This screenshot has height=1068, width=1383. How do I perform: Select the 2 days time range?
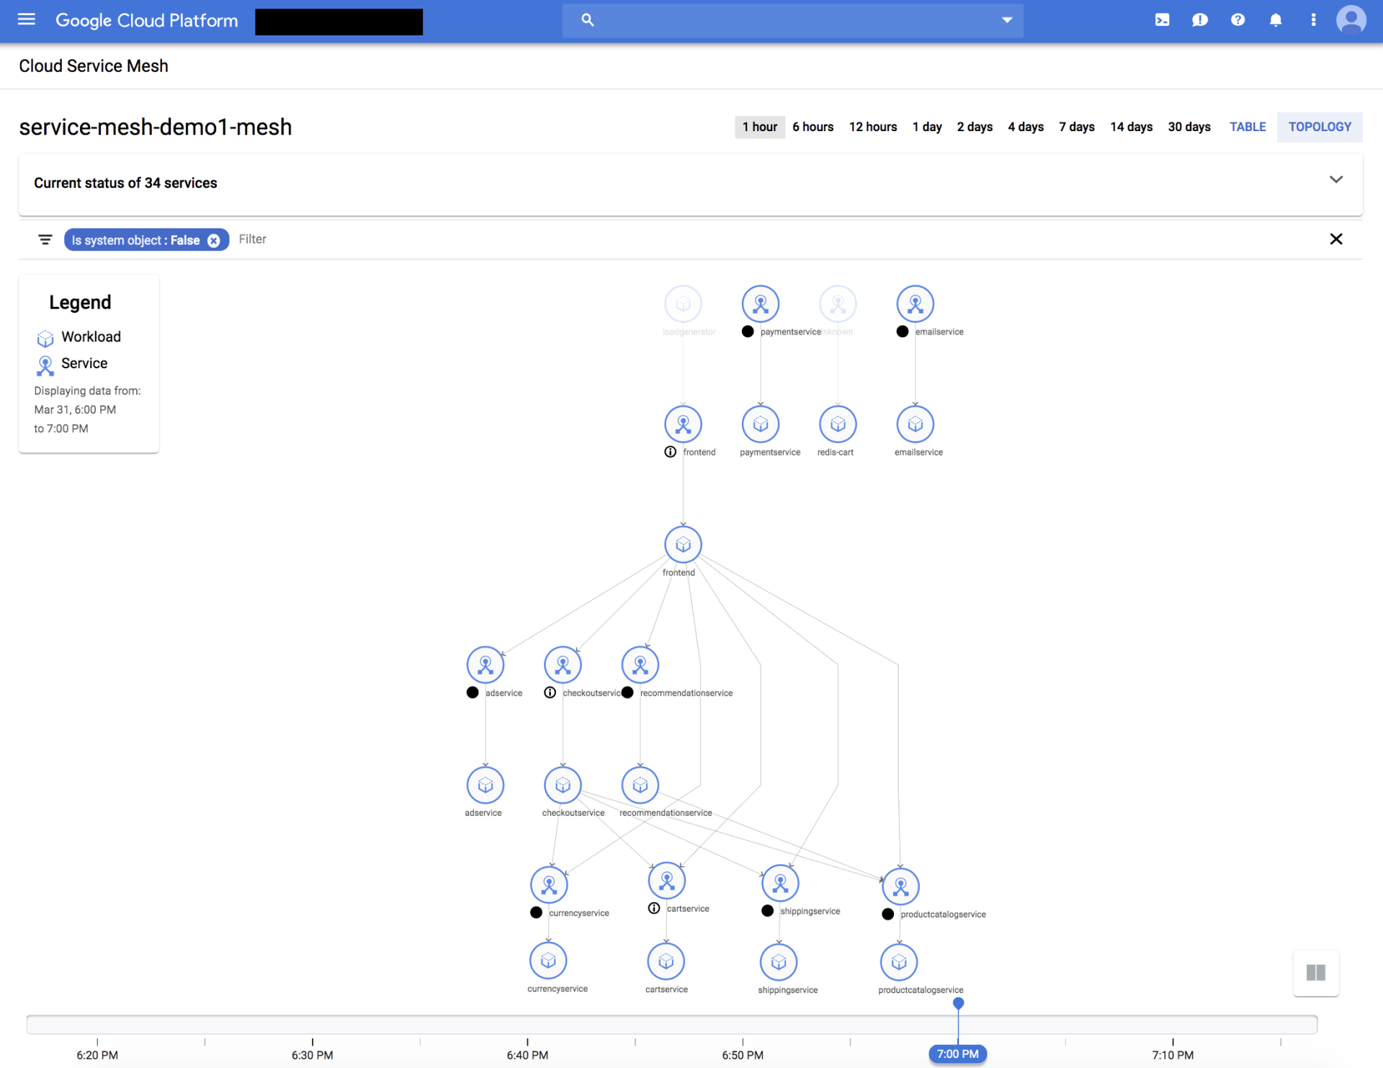coord(975,127)
